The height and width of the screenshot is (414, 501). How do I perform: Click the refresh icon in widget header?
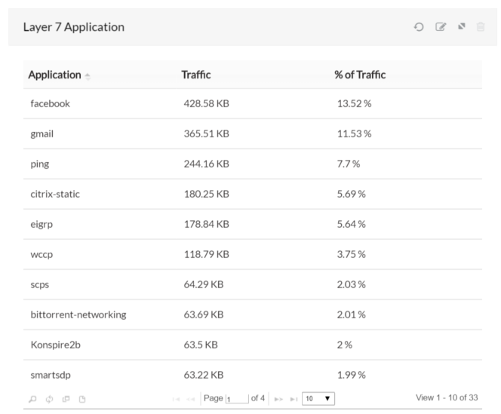420,27
